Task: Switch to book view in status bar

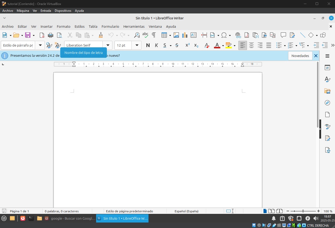Action: coord(280,211)
